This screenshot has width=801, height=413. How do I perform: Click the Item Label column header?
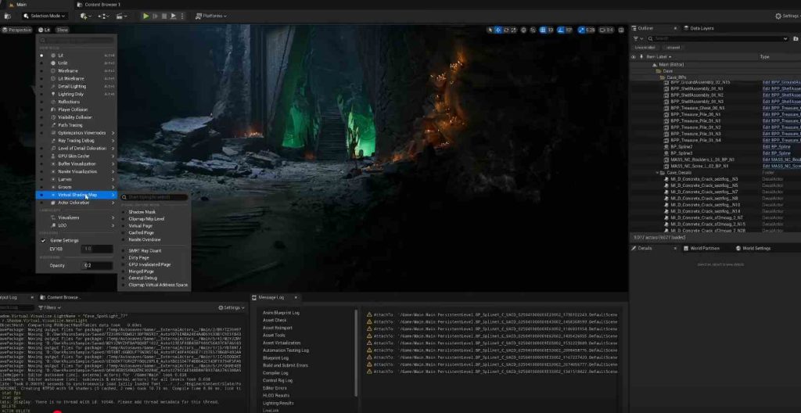point(659,57)
